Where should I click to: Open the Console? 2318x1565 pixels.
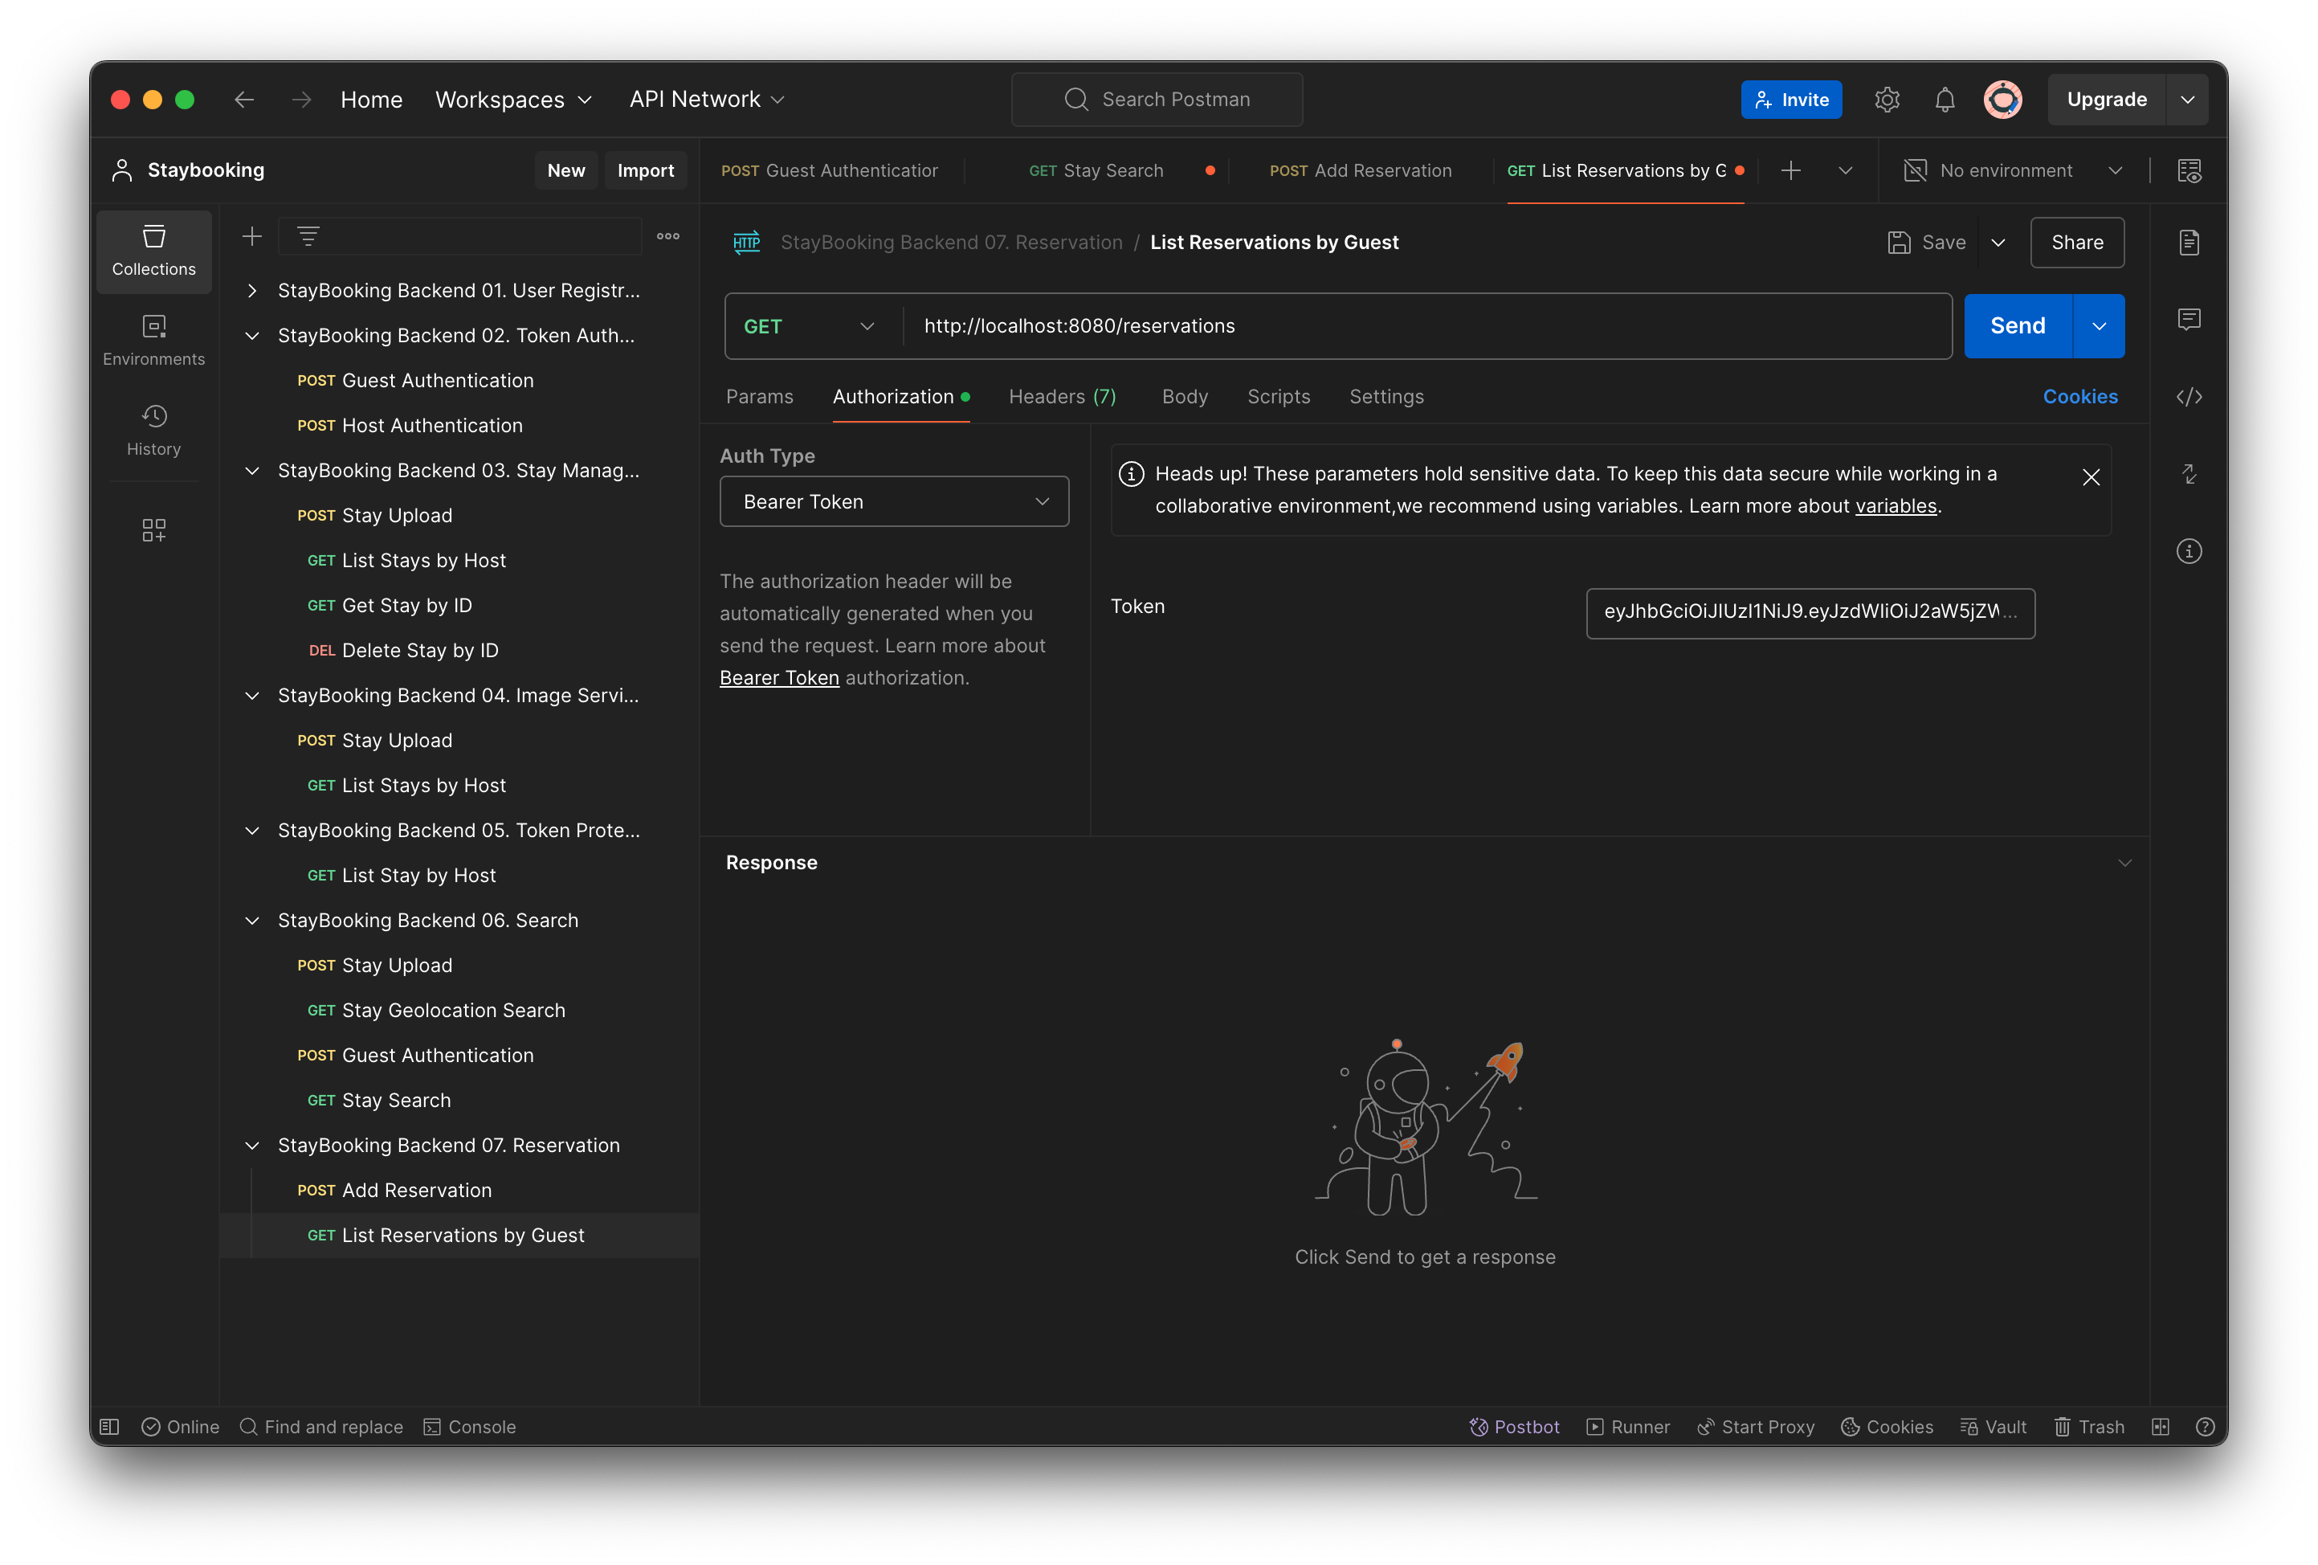(x=469, y=1426)
